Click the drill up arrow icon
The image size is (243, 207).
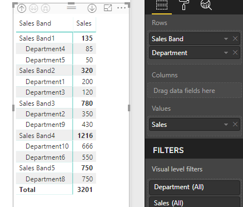(22, 8)
